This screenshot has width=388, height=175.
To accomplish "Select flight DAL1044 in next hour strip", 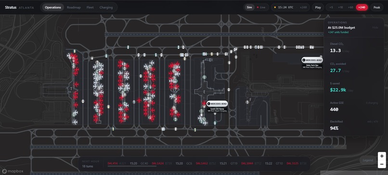I will (247, 163).
